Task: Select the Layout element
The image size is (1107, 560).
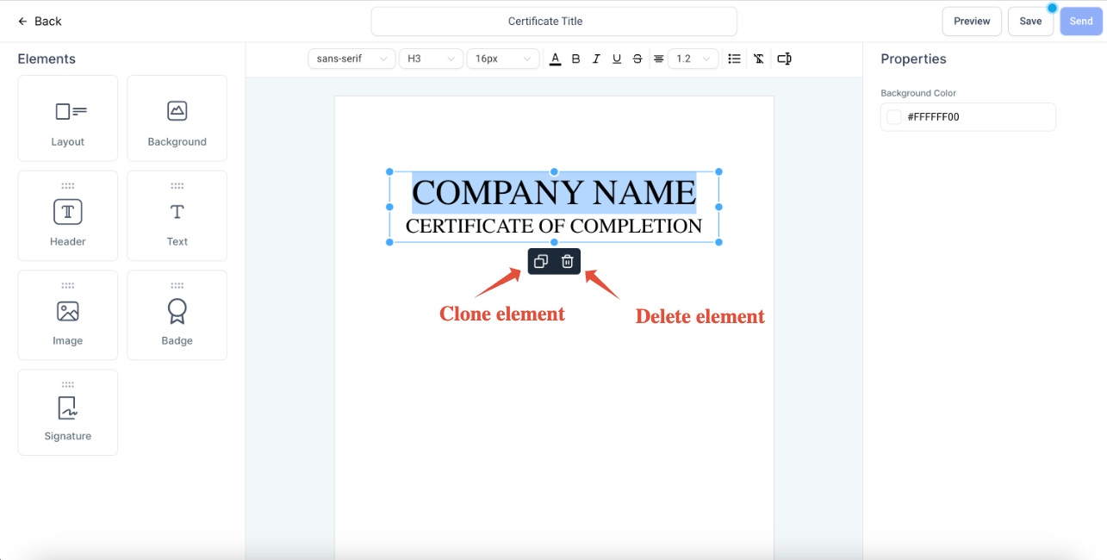Action: (68, 119)
